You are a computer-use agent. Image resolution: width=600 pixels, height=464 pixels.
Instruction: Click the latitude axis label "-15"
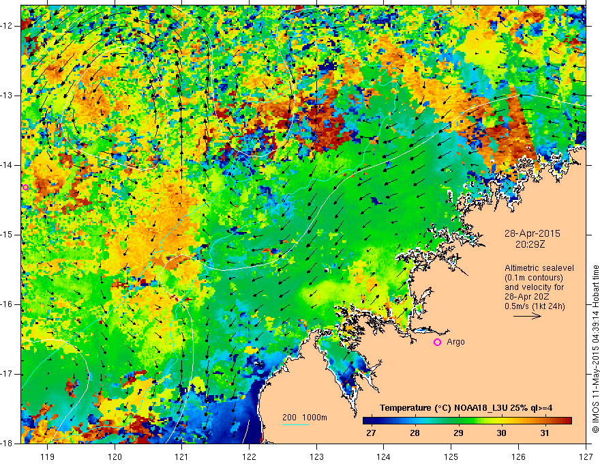tap(7, 235)
